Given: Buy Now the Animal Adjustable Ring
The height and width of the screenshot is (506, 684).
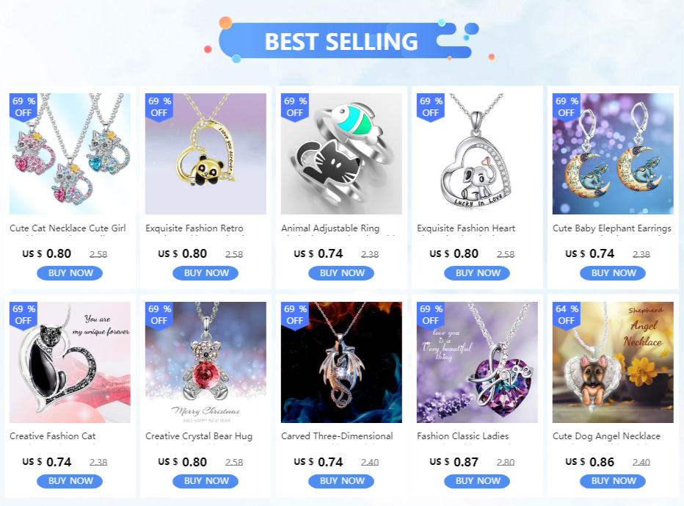Looking at the screenshot, I should pos(341,273).
